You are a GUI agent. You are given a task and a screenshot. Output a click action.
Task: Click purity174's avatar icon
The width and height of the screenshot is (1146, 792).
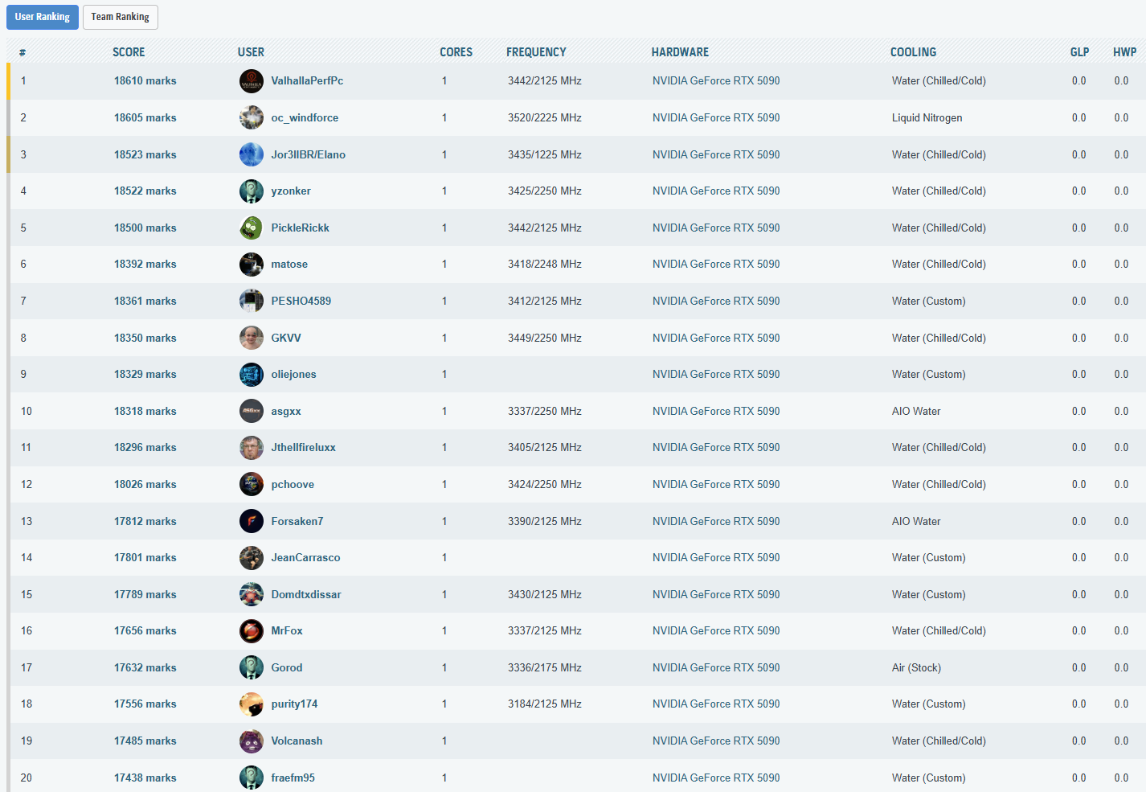(x=251, y=704)
